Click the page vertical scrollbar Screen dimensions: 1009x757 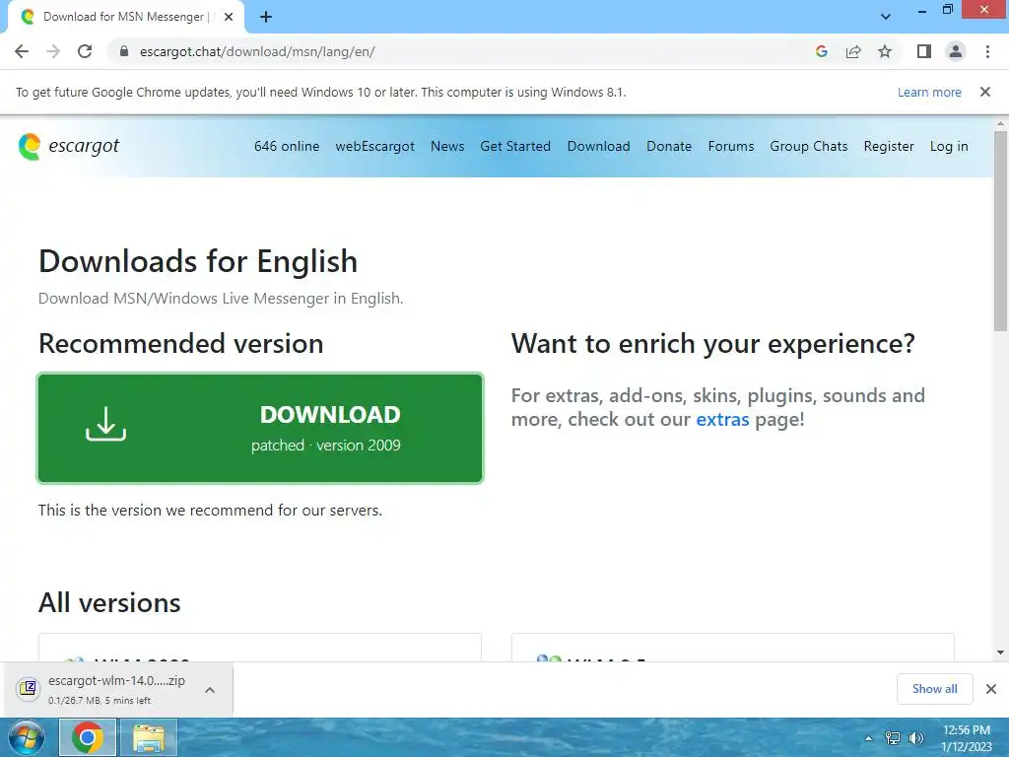[1000, 231]
